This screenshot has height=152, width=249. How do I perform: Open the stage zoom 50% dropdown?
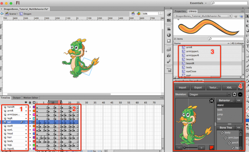[160, 14]
